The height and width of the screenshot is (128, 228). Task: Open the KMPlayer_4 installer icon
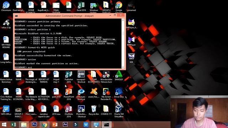click(131, 24)
